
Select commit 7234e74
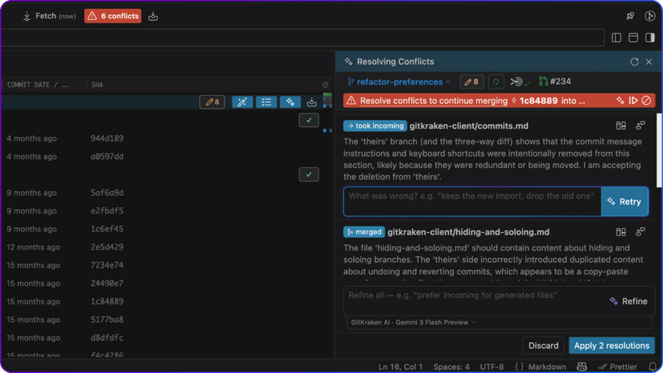click(x=107, y=266)
